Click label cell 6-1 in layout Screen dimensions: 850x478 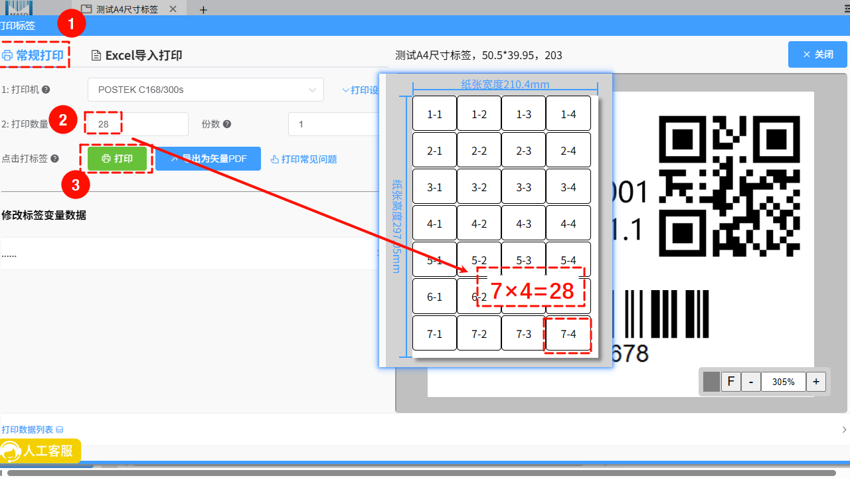(x=434, y=297)
